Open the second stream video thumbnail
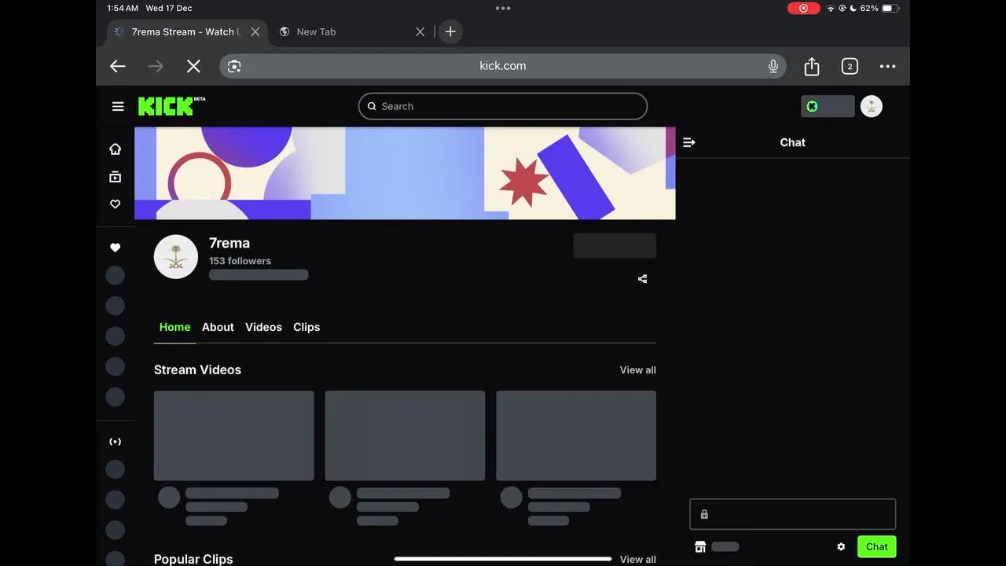 (x=405, y=436)
